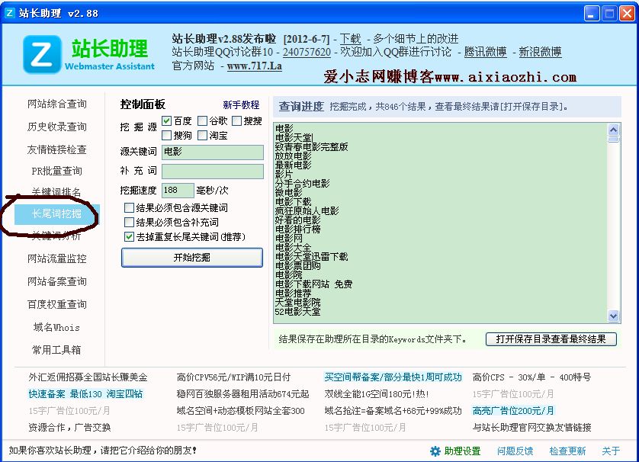Tick the 谷歌 source checkbox

click(202, 120)
